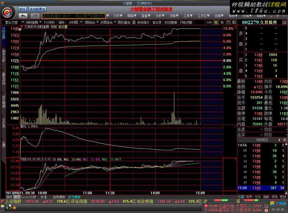This screenshot has width=288, height=213.
Task: Switch to the 分价 tab
Action: tap(258, 197)
